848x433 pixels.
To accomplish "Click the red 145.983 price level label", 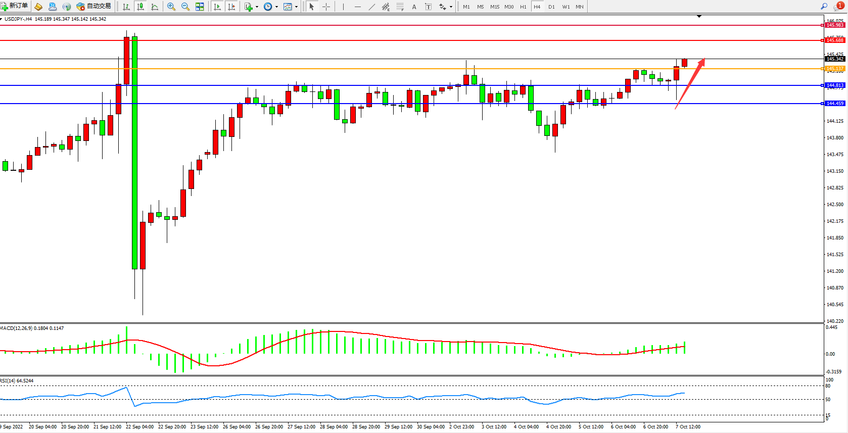I will (x=834, y=25).
